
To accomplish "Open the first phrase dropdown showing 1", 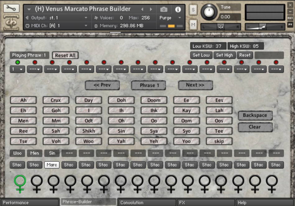I will point(17,69).
